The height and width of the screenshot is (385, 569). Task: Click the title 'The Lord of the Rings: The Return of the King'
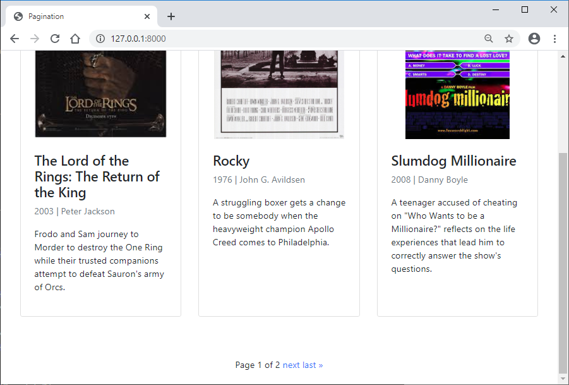pos(97,176)
